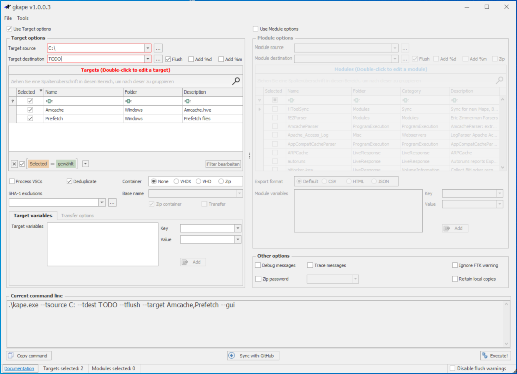Sort targets by the Description column header
Viewport: 517px width, 374px height.
pyautogui.click(x=213, y=92)
